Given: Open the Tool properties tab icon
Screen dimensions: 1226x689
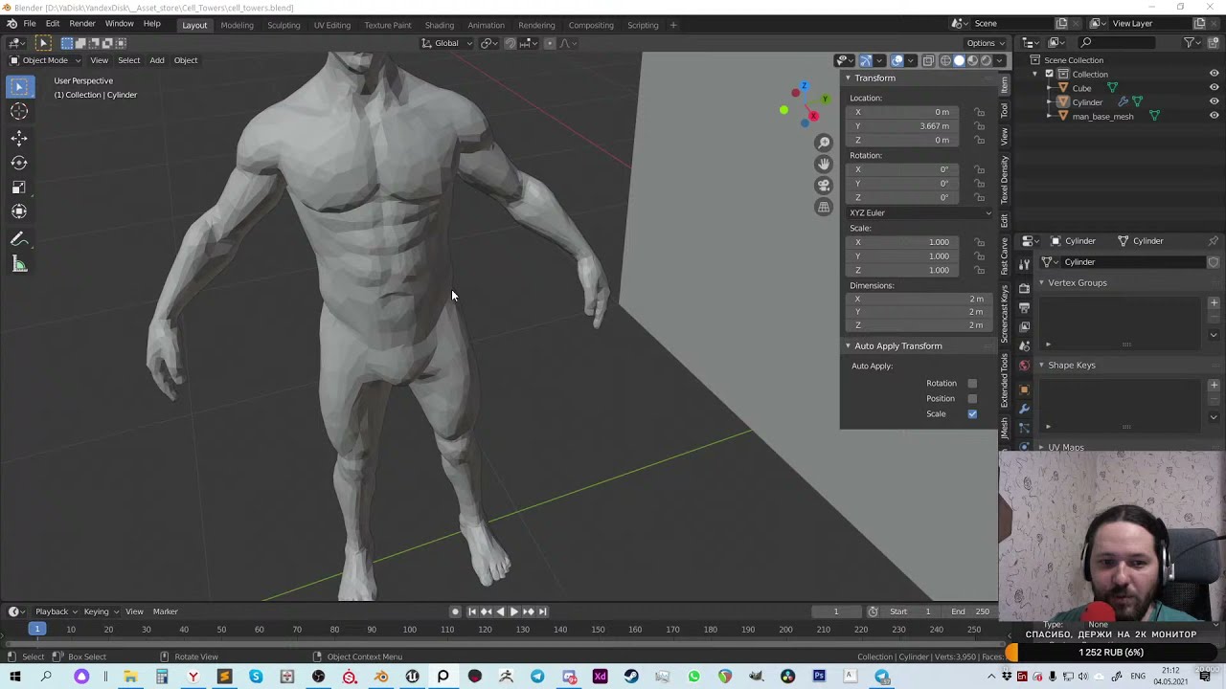Looking at the screenshot, I should (x=1025, y=263).
